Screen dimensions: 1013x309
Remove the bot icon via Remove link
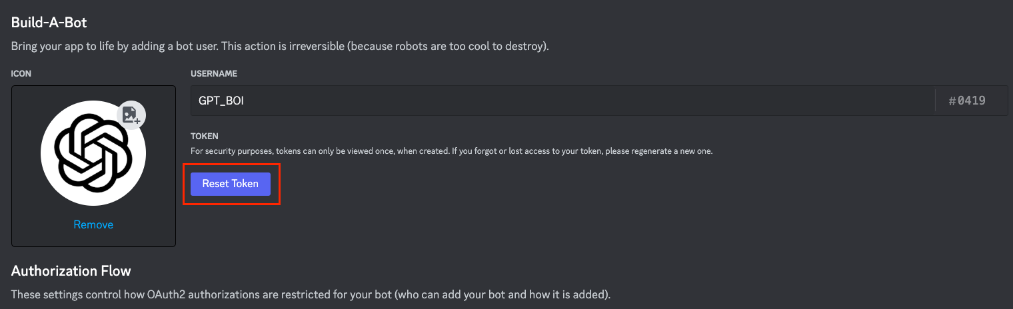point(93,225)
